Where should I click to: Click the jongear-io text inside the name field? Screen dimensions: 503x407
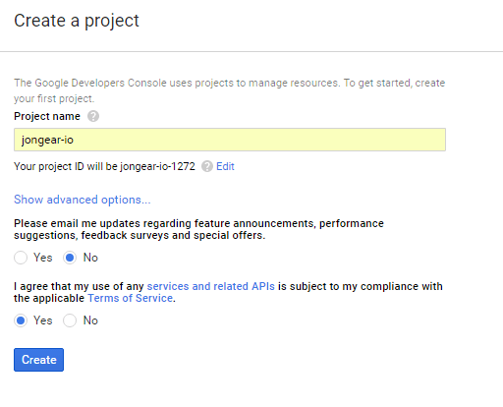(x=47, y=140)
